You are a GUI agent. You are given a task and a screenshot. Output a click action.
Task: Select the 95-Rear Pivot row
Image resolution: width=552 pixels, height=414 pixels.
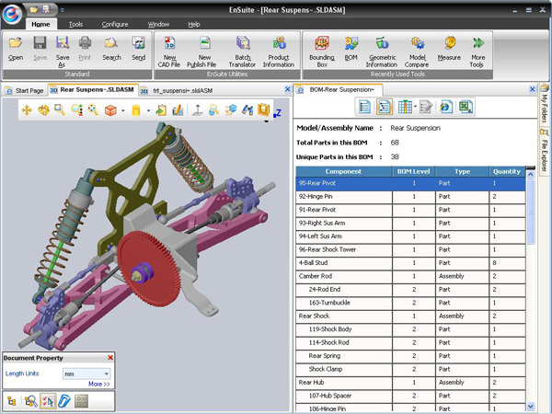point(410,183)
